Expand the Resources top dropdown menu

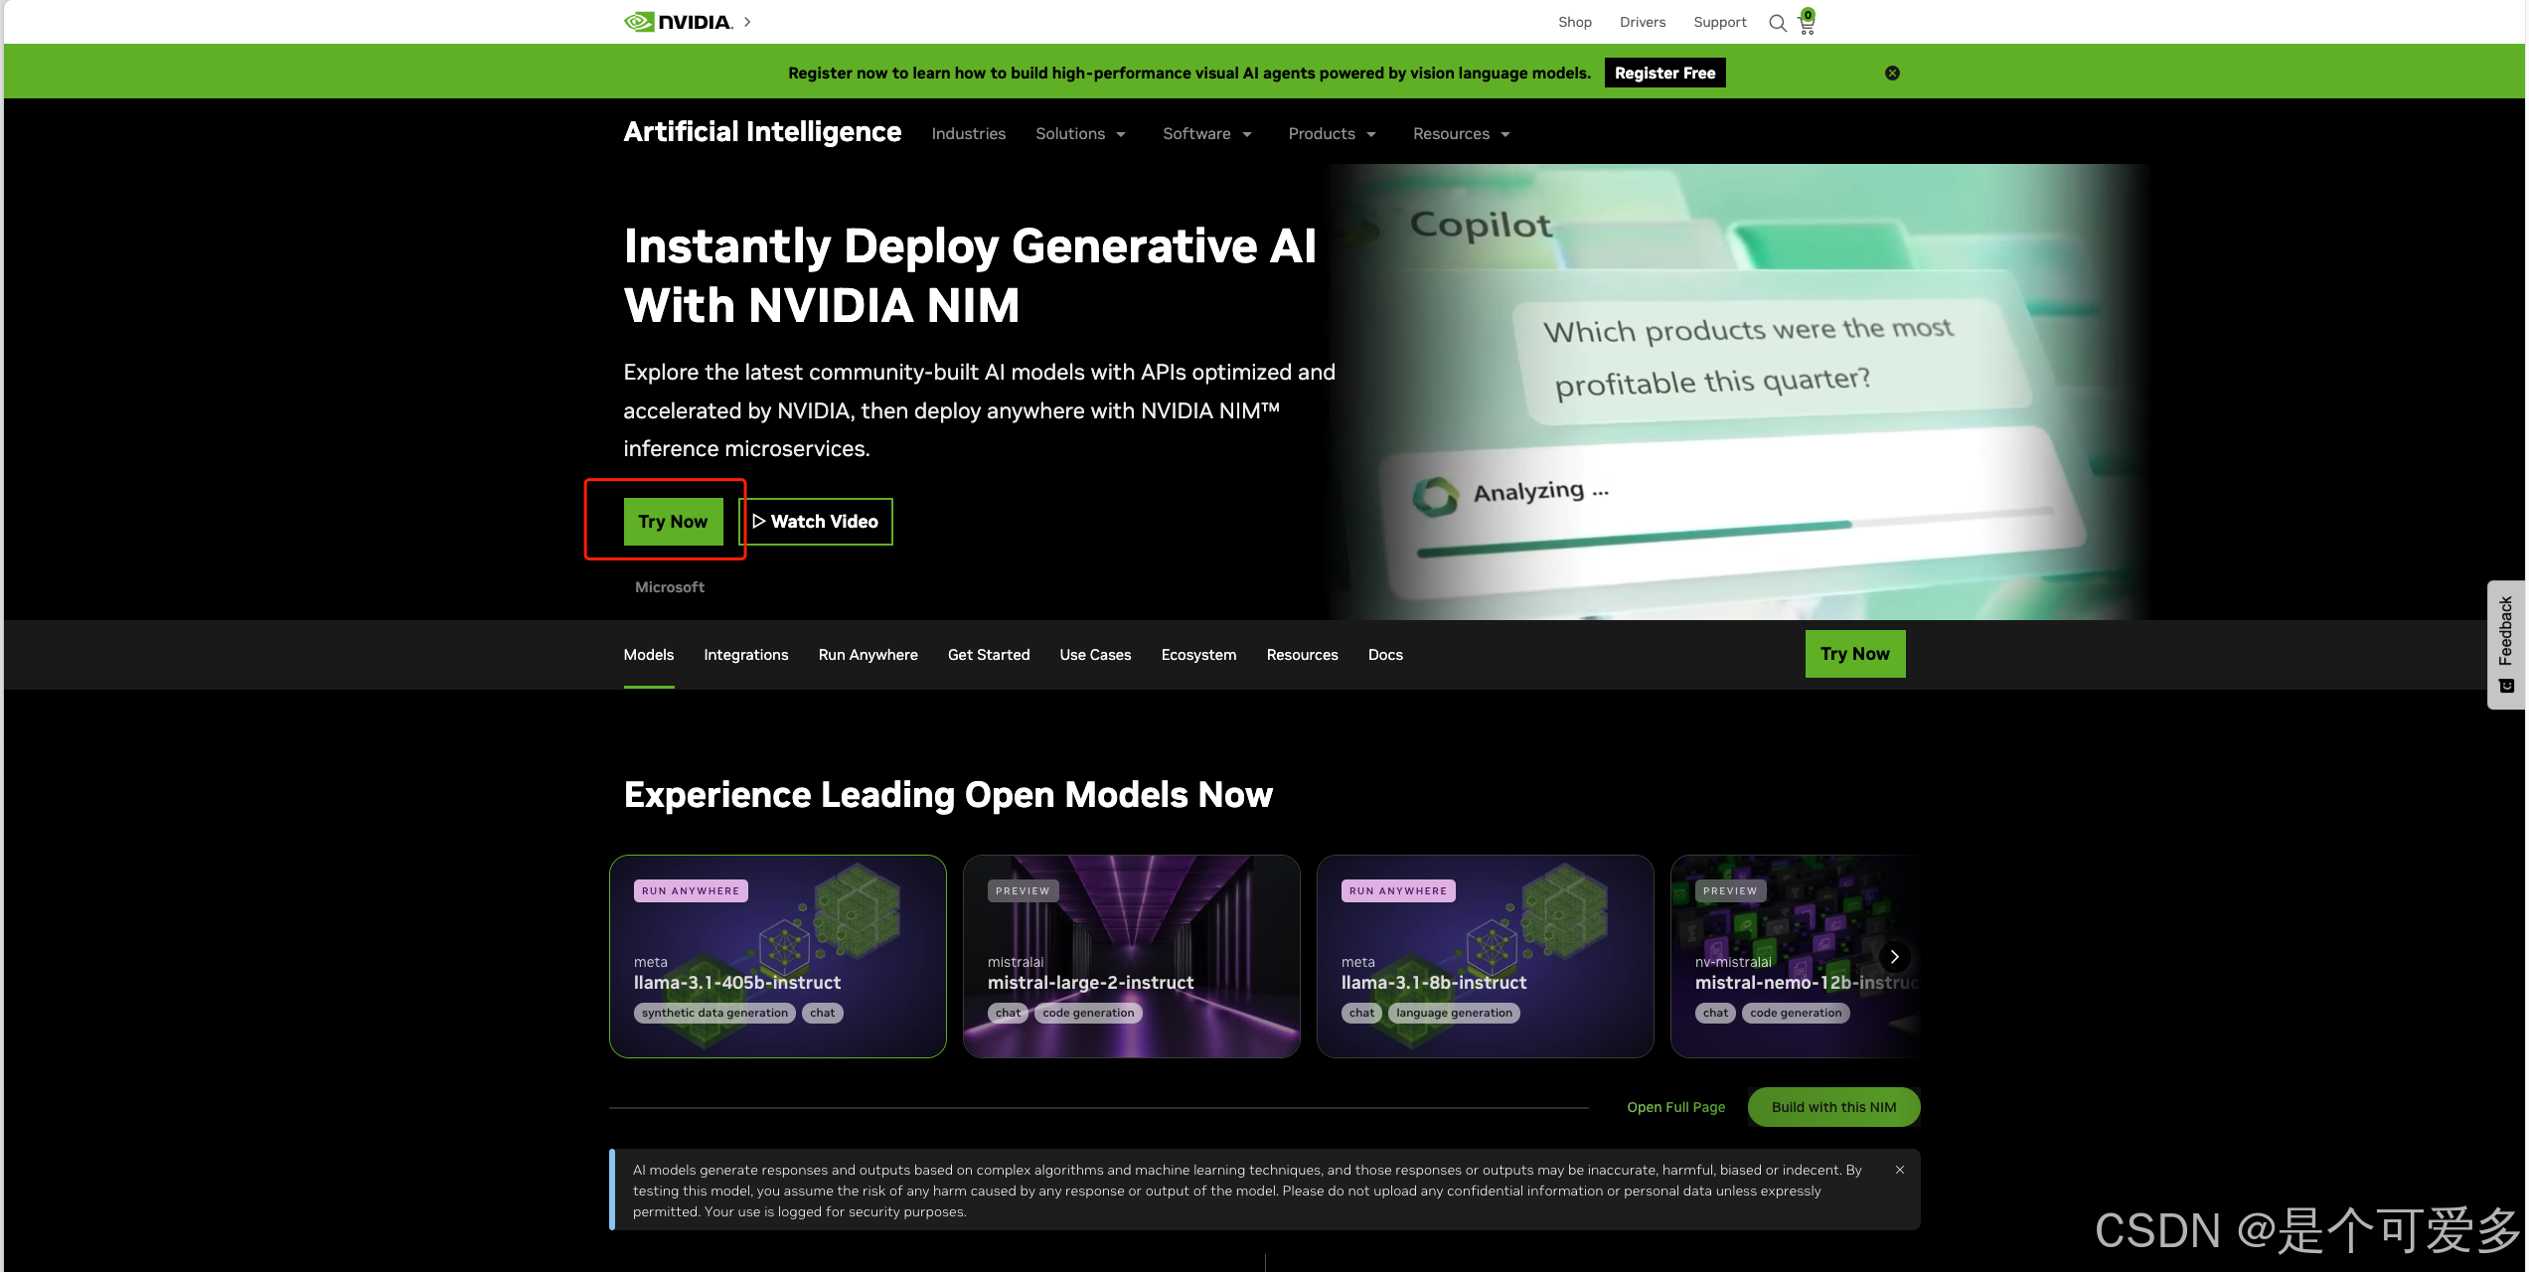point(1461,134)
